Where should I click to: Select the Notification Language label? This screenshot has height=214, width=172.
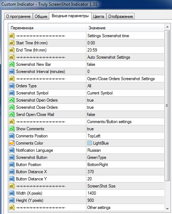tap(34, 150)
